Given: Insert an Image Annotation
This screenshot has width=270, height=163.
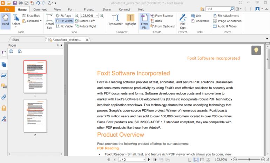Looking at the screenshot, I should (x=227, y=21).
